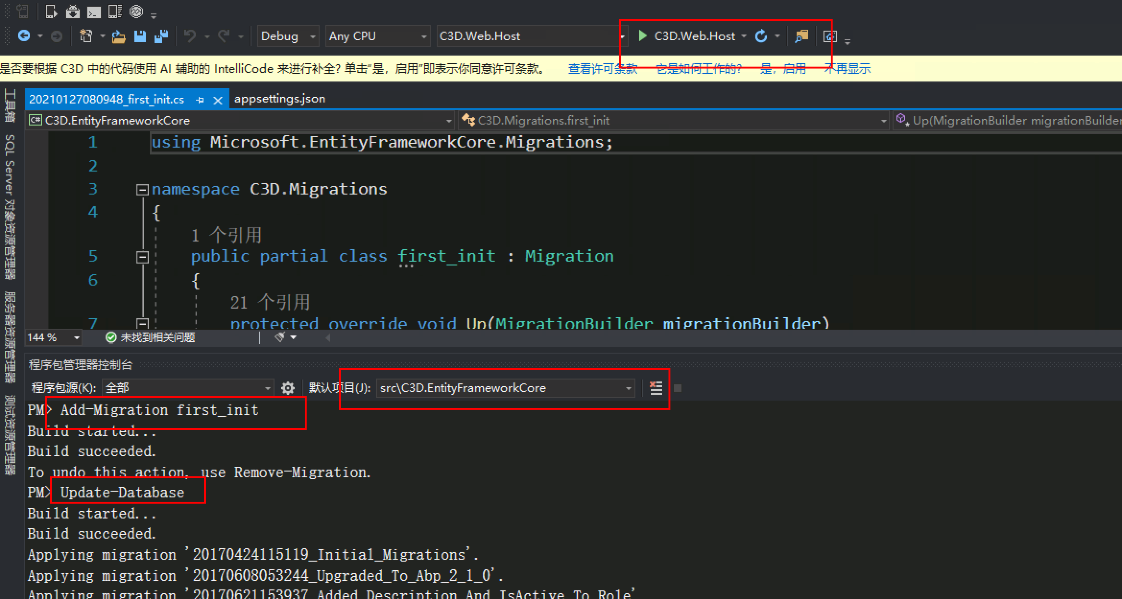Click the first_init class name in code

coord(447,256)
